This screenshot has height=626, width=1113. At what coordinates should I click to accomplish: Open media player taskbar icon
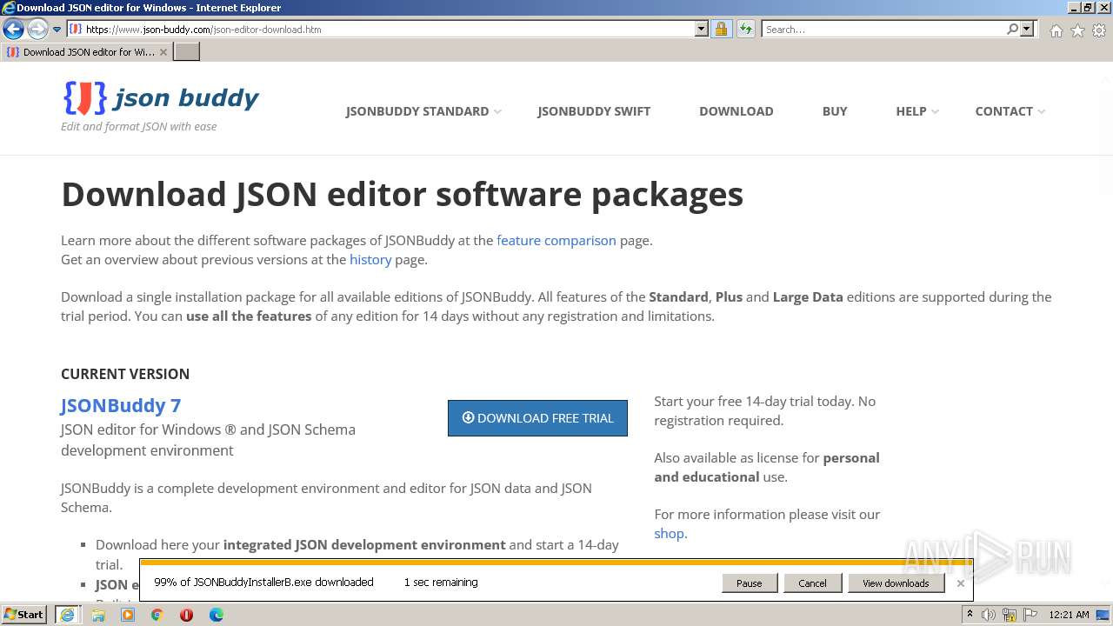[128, 615]
